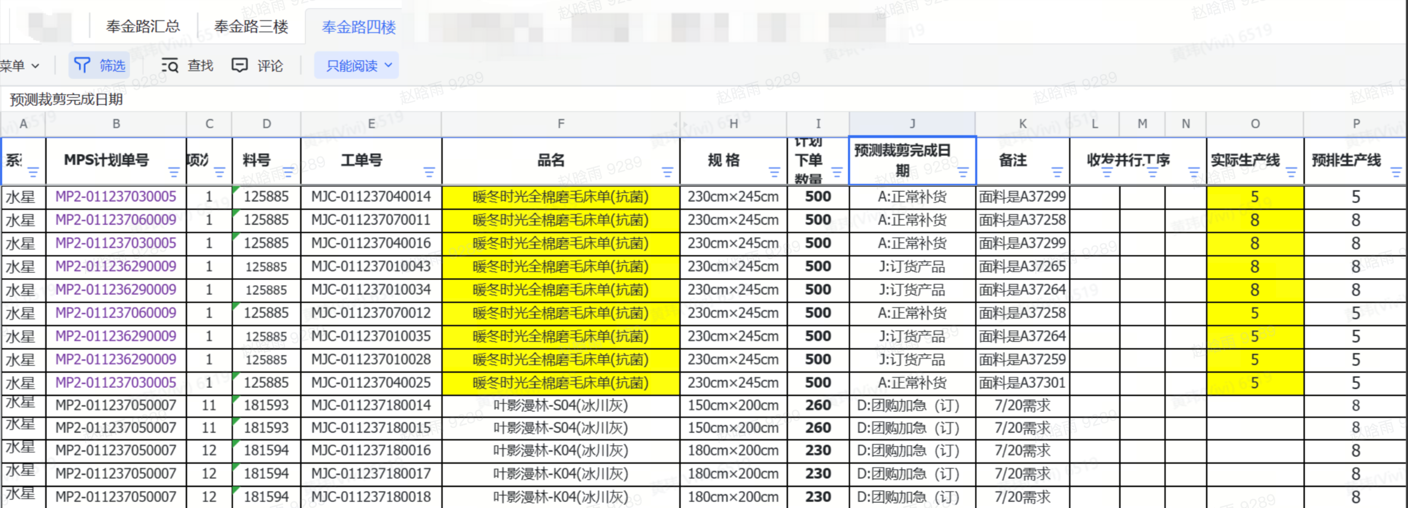Click the comment bubble icon
The height and width of the screenshot is (508, 1408).
tap(239, 66)
